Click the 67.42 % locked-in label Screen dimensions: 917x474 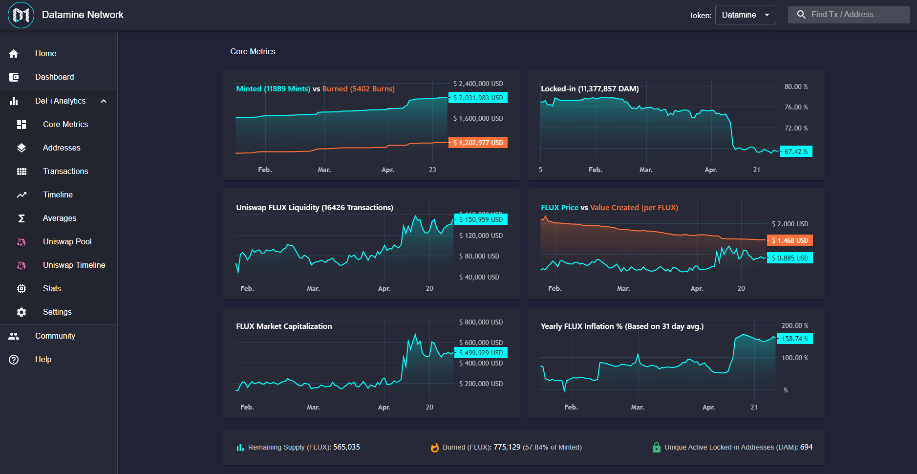click(796, 151)
